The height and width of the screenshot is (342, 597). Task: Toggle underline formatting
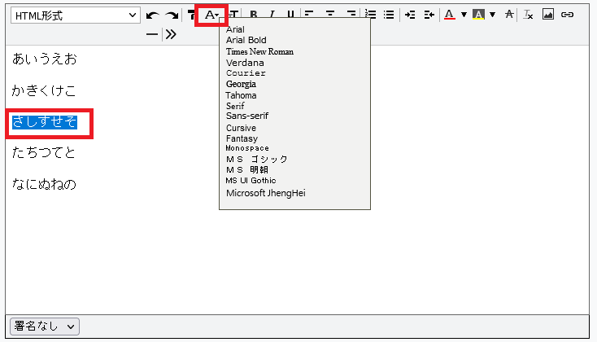290,15
